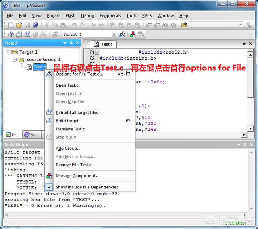Viewport: 258px width, 229px height.
Task: Choose Build target context entry
Action: tap(90, 121)
